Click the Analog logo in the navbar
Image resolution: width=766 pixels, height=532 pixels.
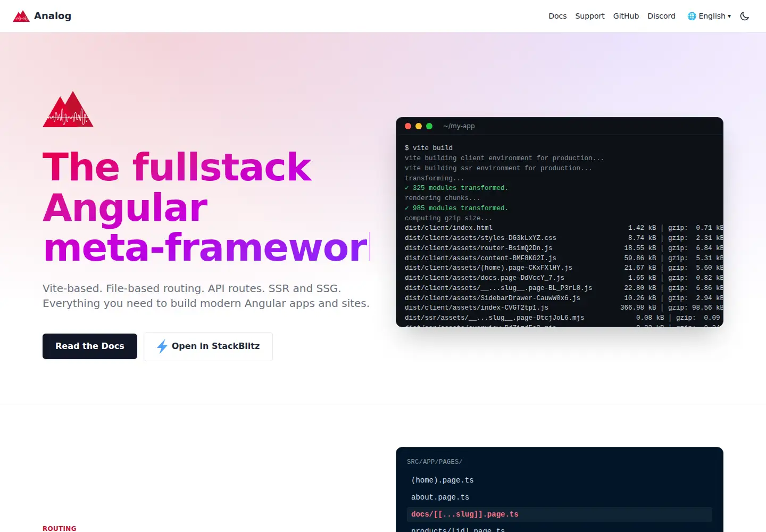click(42, 16)
